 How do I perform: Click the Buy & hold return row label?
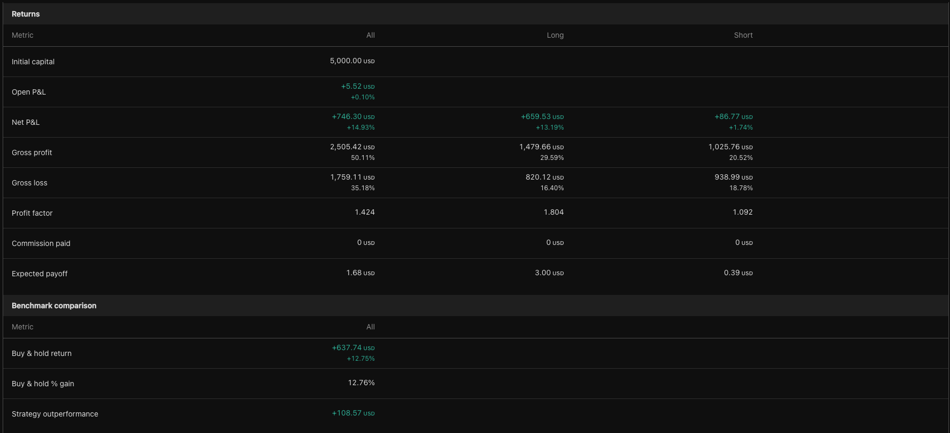41,353
